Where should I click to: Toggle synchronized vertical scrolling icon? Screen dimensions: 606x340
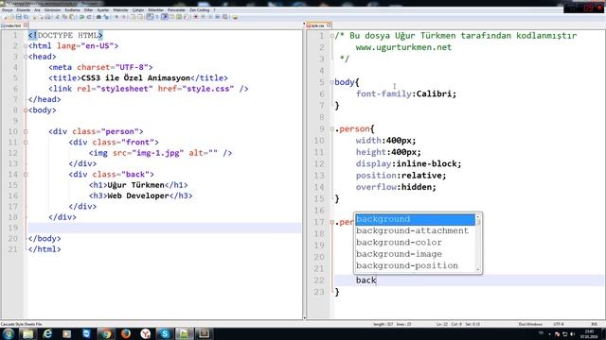pyautogui.click(x=133, y=17)
